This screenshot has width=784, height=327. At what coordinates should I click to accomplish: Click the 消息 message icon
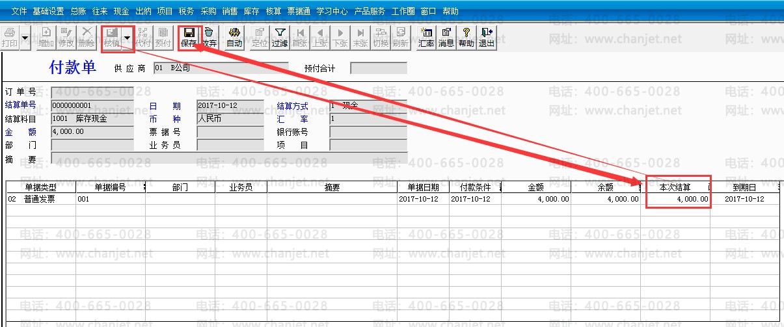pyautogui.click(x=446, y=37)
